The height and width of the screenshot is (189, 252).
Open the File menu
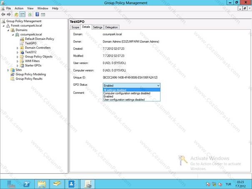tap(8, 8)
